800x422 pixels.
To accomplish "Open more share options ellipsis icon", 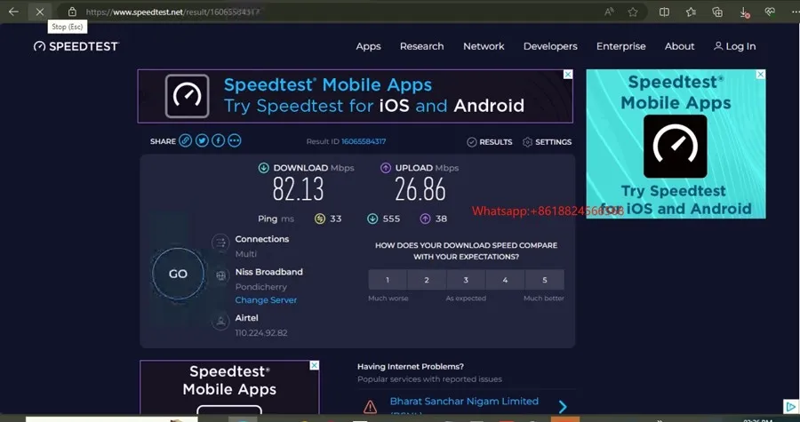I will [x=235, y=140].
